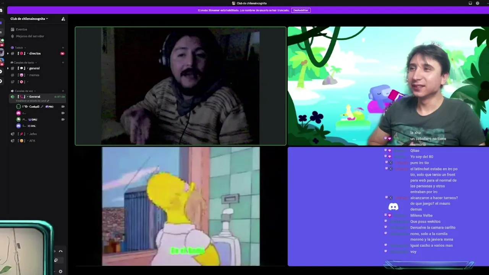
Task: Collapse the Canales de voz category
Action: 23,91
